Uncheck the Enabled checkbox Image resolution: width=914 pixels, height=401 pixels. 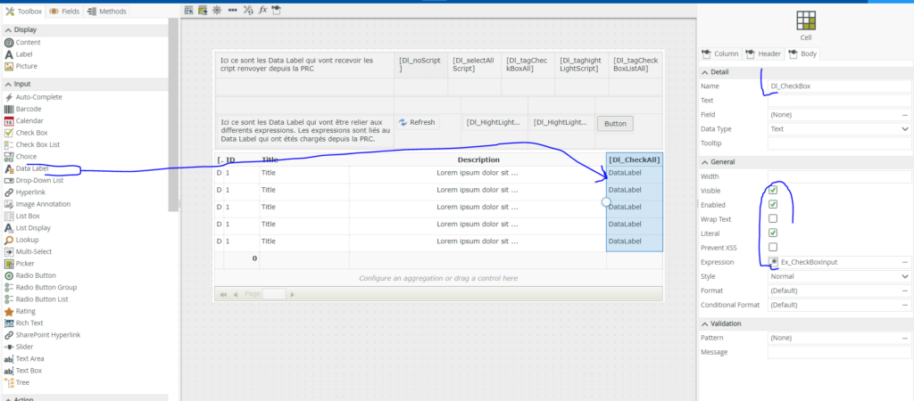pos(773,205)
